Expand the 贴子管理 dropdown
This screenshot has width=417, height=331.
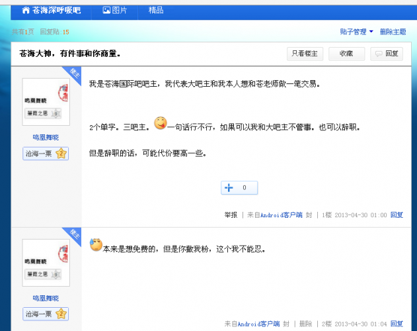pos(356,32)
